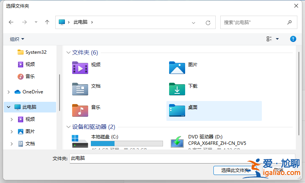
Task: Open help with the question mark
Action: (293, 39)
